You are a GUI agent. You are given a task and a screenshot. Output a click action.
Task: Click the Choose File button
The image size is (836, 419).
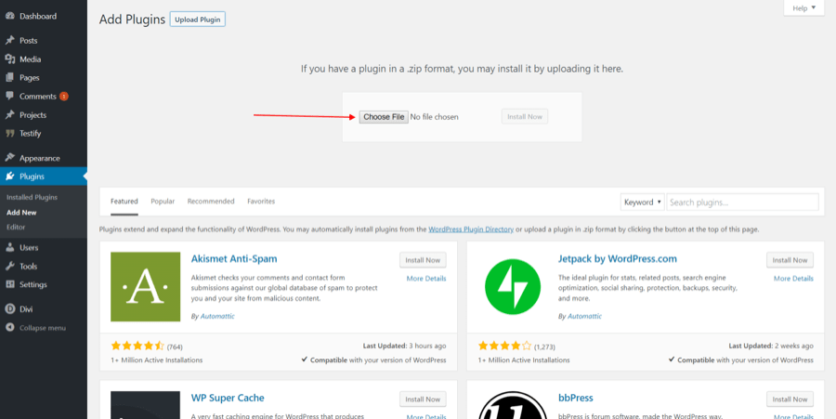tap(384, 117)
